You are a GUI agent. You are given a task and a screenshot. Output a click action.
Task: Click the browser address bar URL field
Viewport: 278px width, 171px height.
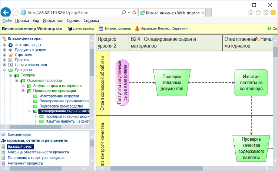70,13
